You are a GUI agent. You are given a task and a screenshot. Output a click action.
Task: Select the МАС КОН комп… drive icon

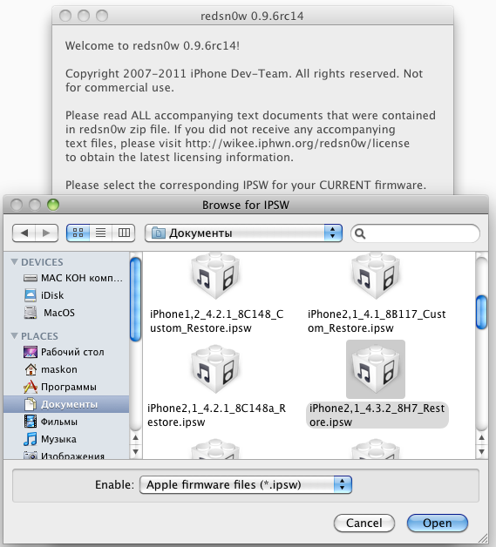tap(31, 278)
